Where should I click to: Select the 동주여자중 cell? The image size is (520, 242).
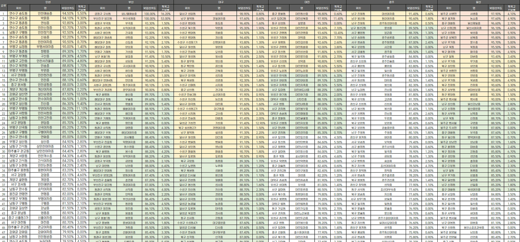pos(129,85)
